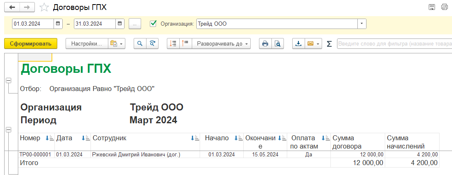Add report to favorites with star icon
Screen dimensions: 452x175
point(44,7)
